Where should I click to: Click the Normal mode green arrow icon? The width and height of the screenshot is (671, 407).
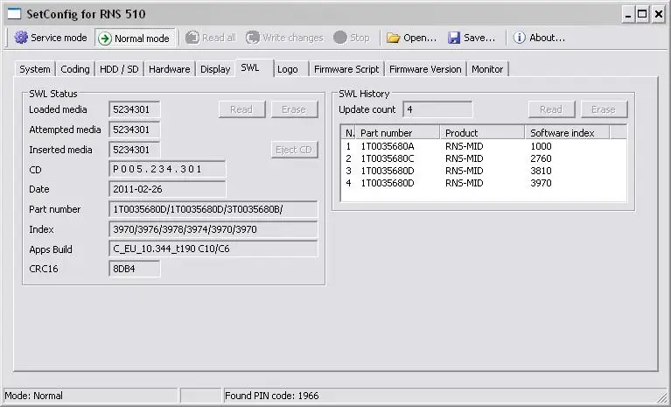point(105,39)
